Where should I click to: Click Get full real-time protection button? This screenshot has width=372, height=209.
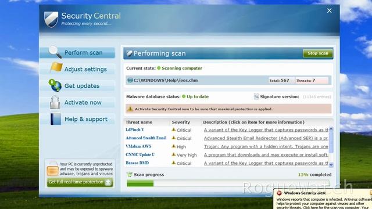[x=80, y=182]
